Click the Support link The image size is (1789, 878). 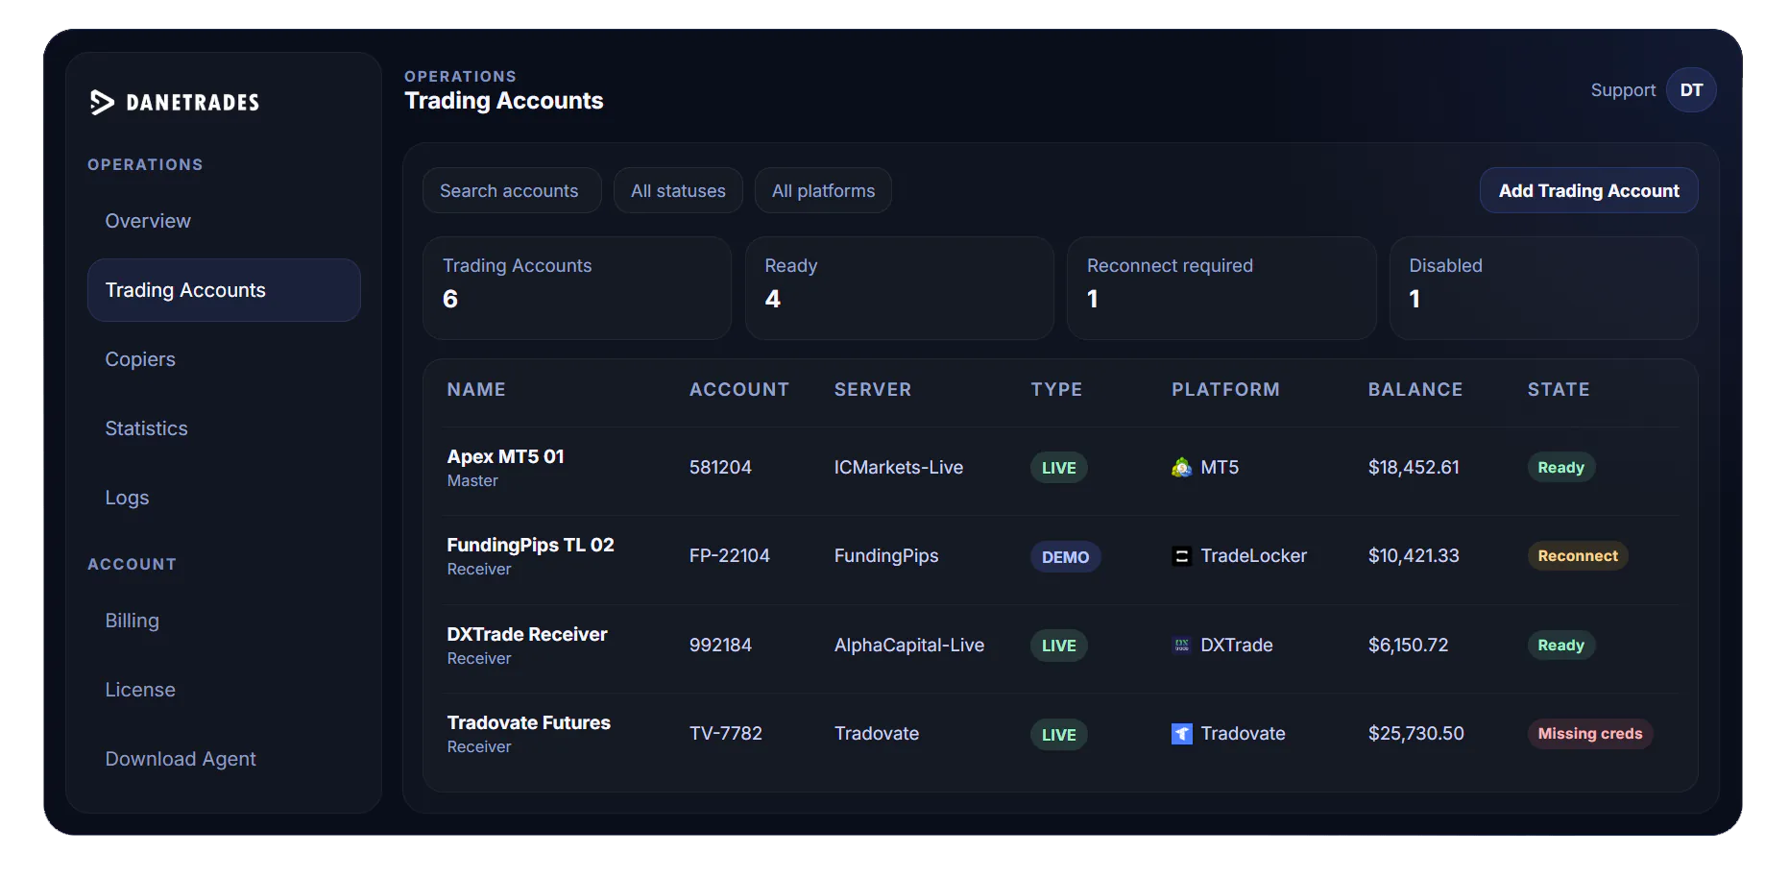[1623, 90]
